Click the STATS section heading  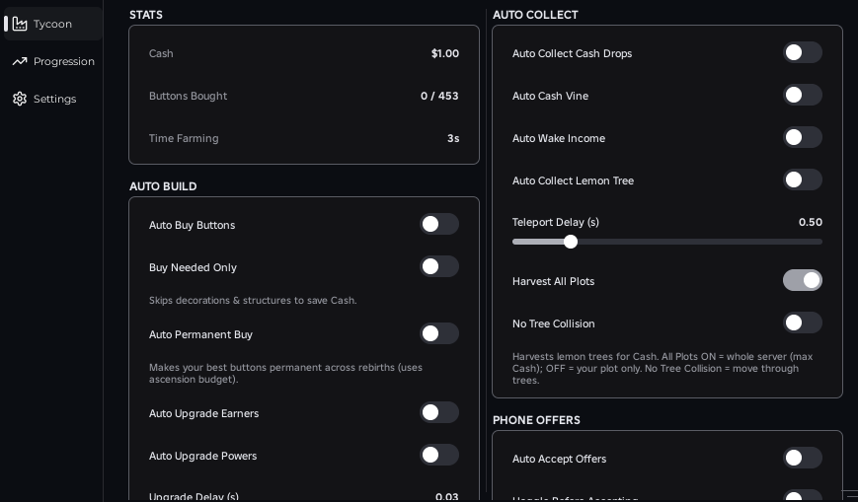click(x=146, y=15)
